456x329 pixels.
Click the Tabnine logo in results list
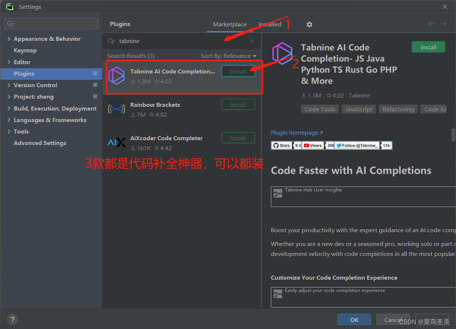pyautogui.click(x=117, y=76)
